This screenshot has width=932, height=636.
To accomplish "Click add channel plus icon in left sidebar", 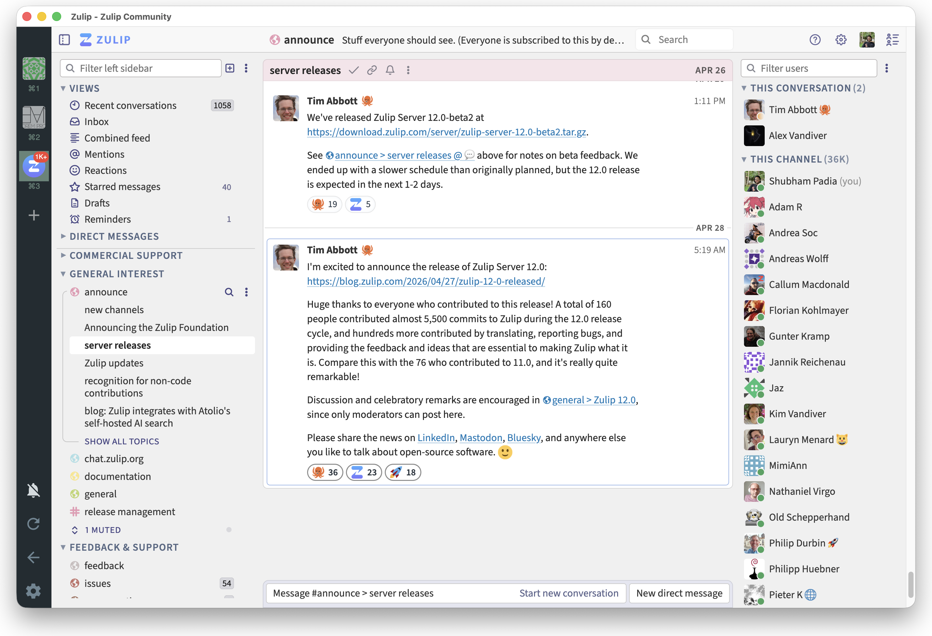I will point(230,68).
